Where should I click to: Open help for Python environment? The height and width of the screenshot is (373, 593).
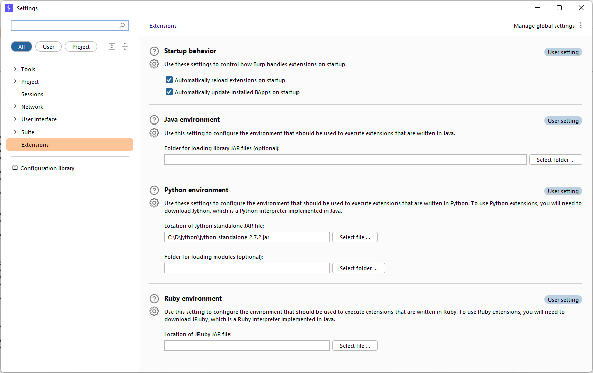(154, 190)
